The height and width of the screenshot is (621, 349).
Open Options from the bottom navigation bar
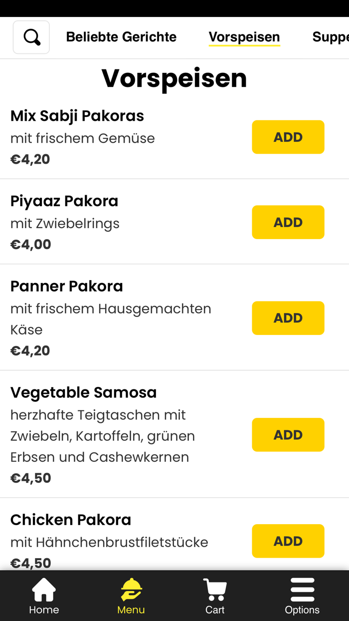[302, 610]
